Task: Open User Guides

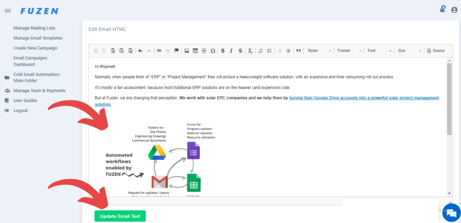Action: [25, 101]
